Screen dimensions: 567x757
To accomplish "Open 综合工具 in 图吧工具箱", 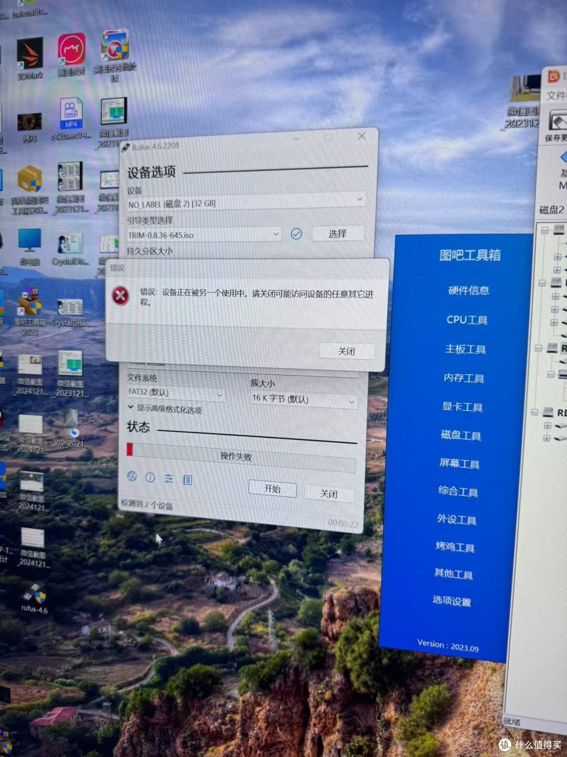I will [458, 492].
